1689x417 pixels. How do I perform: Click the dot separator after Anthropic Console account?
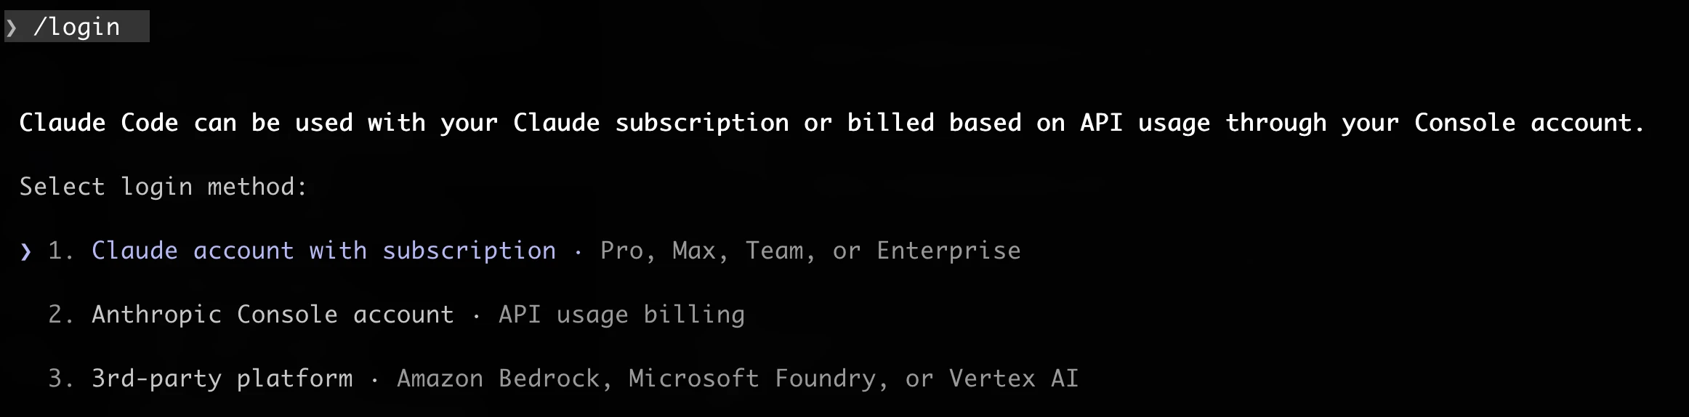click(x=477, y=315)
